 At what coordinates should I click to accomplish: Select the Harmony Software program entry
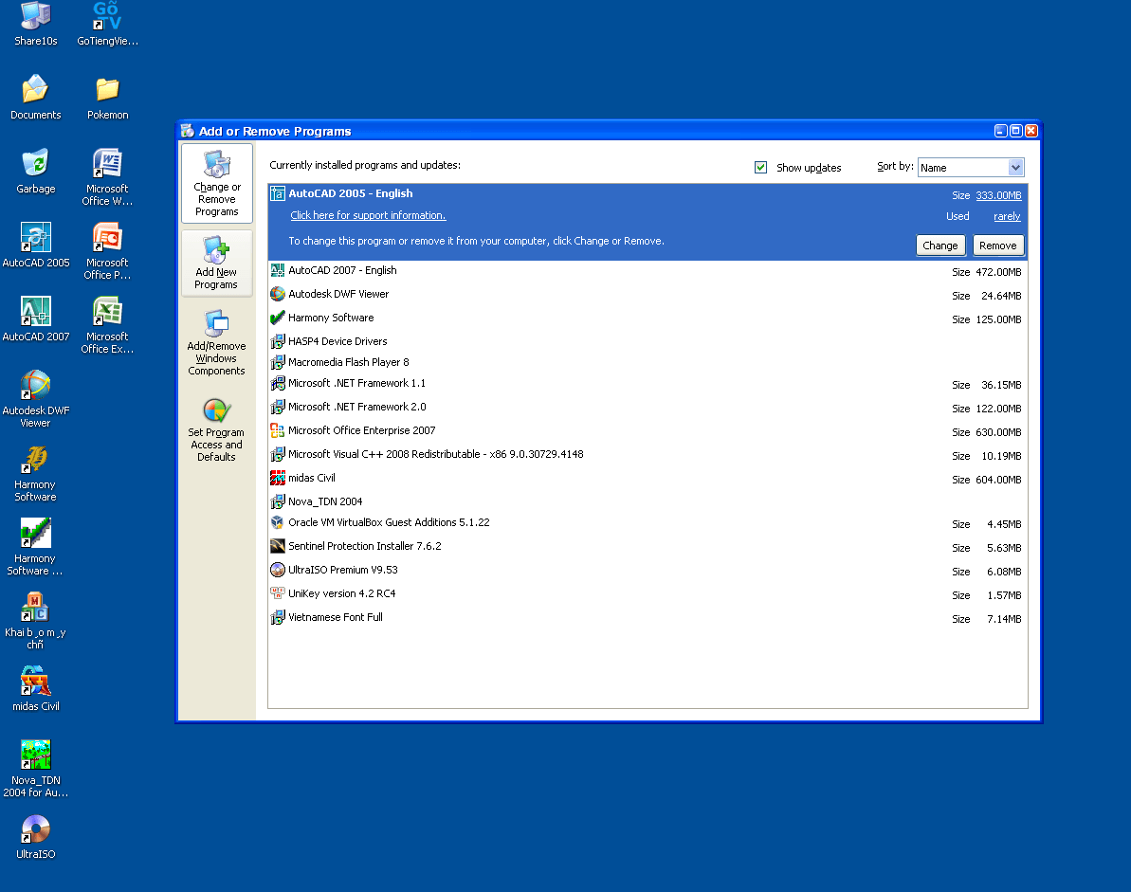pyautogui.click(x=331, y=319)
